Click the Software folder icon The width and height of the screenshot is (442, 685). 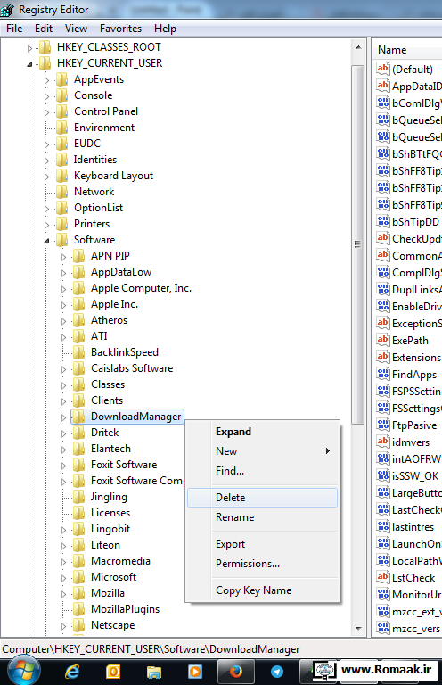(x=62, y=240)
